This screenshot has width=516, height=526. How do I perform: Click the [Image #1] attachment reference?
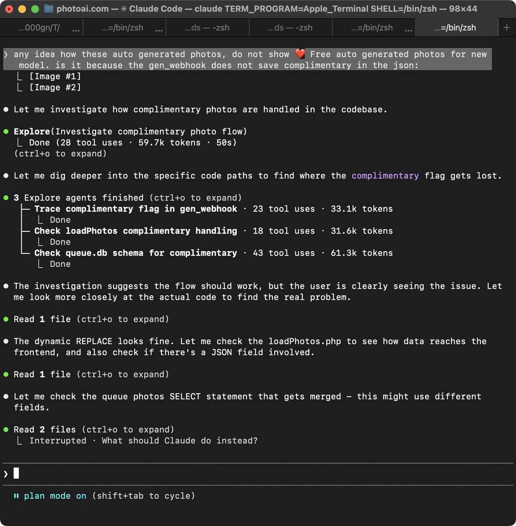pyautogui.click(x=55, y=76)
